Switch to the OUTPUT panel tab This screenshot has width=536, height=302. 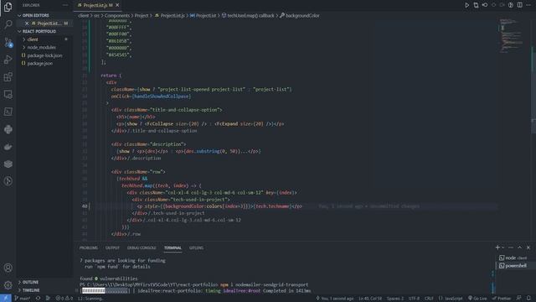pos(112,247)
